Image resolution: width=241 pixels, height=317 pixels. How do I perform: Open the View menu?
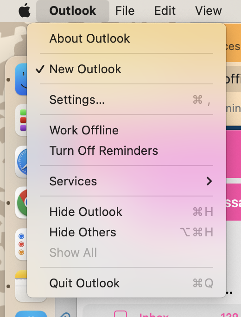(208, 11)
